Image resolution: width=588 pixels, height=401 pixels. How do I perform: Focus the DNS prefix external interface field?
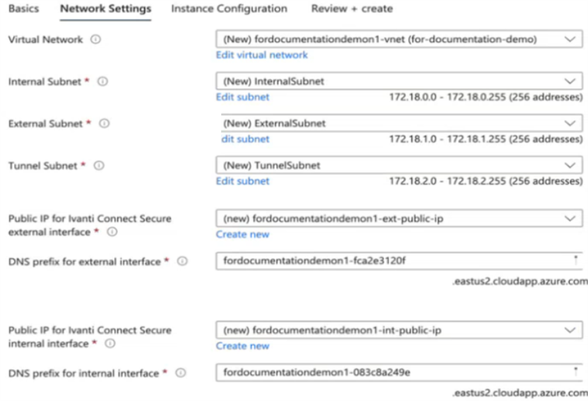pos(399,260)
